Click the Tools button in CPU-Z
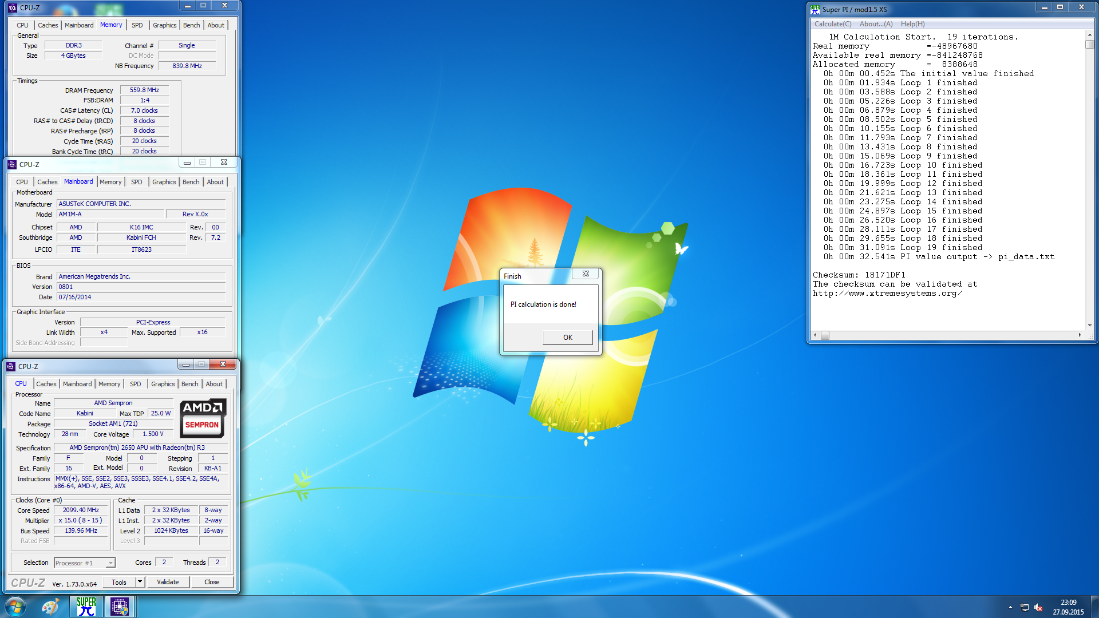This screenshot has height=618, width=1099. tap(119, 582)
